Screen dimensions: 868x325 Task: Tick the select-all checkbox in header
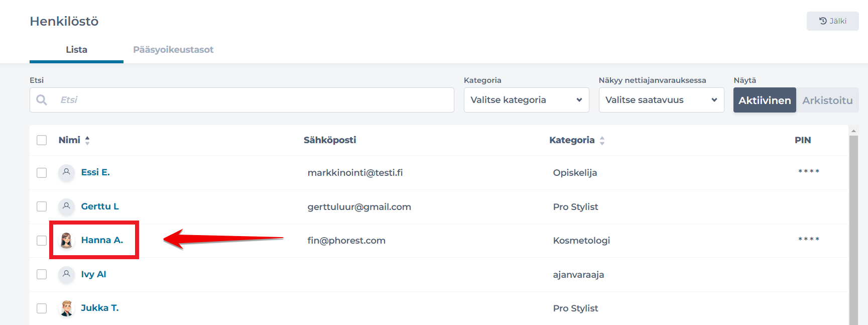coord(42,140)
